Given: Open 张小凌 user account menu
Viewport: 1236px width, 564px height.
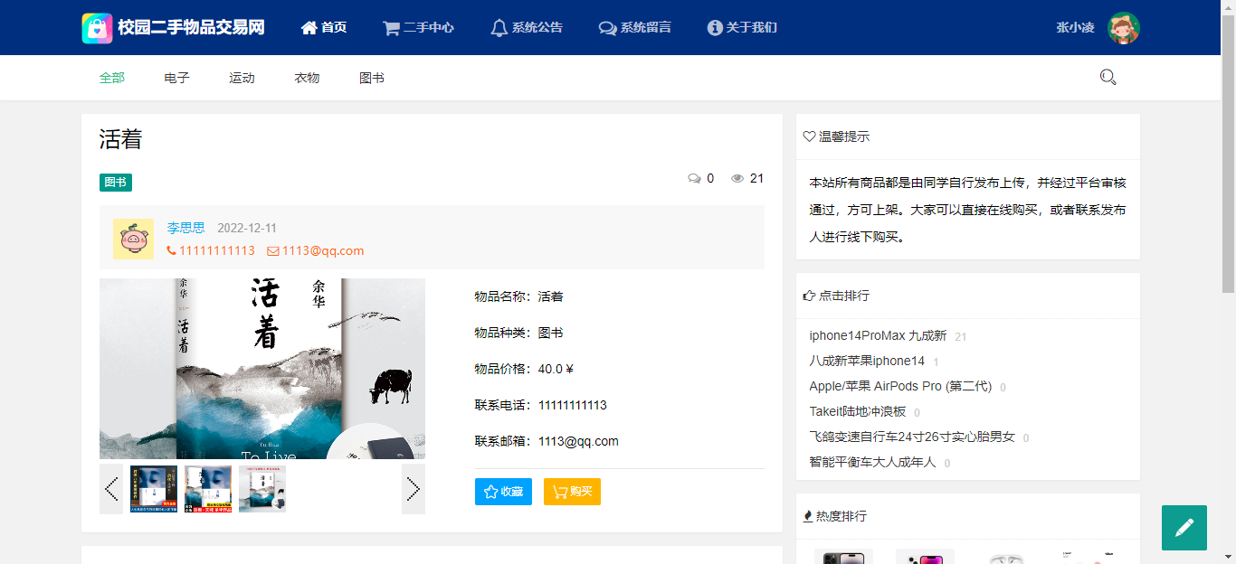Looking at the screenshot, I should pos(1076,27).
